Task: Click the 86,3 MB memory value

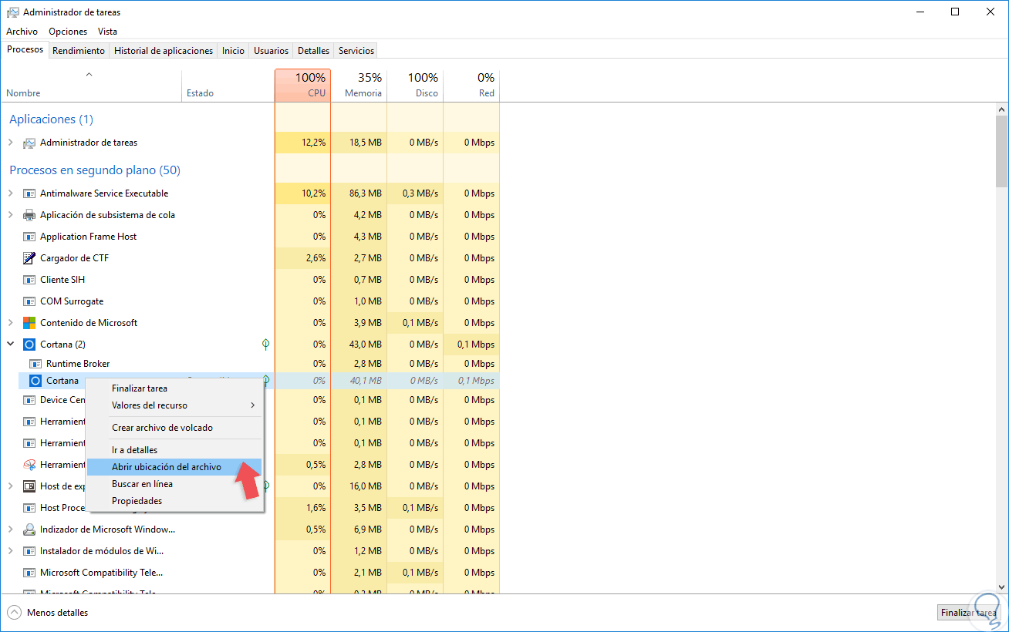Action: (x=365, y=193)
